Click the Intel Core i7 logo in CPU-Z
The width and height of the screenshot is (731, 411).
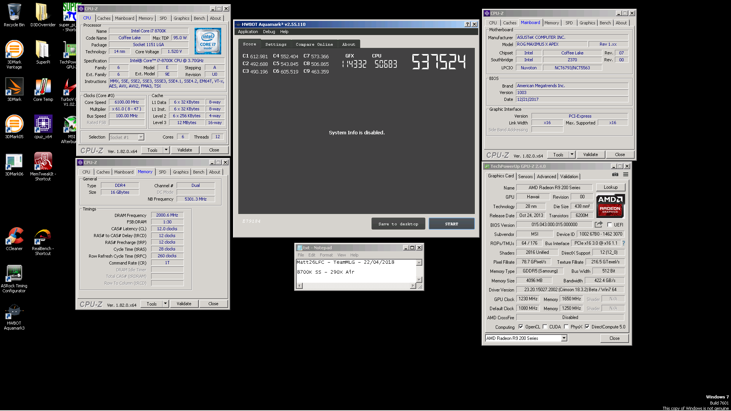click(x=207, y=41)
